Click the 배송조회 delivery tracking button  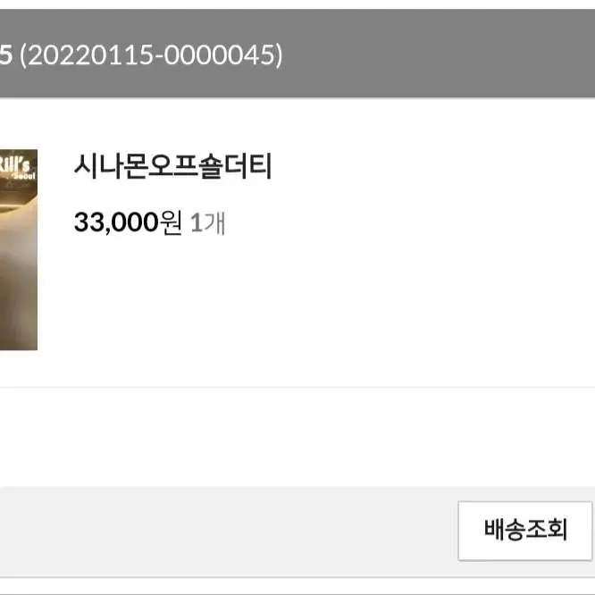click(x=524, y=530)
